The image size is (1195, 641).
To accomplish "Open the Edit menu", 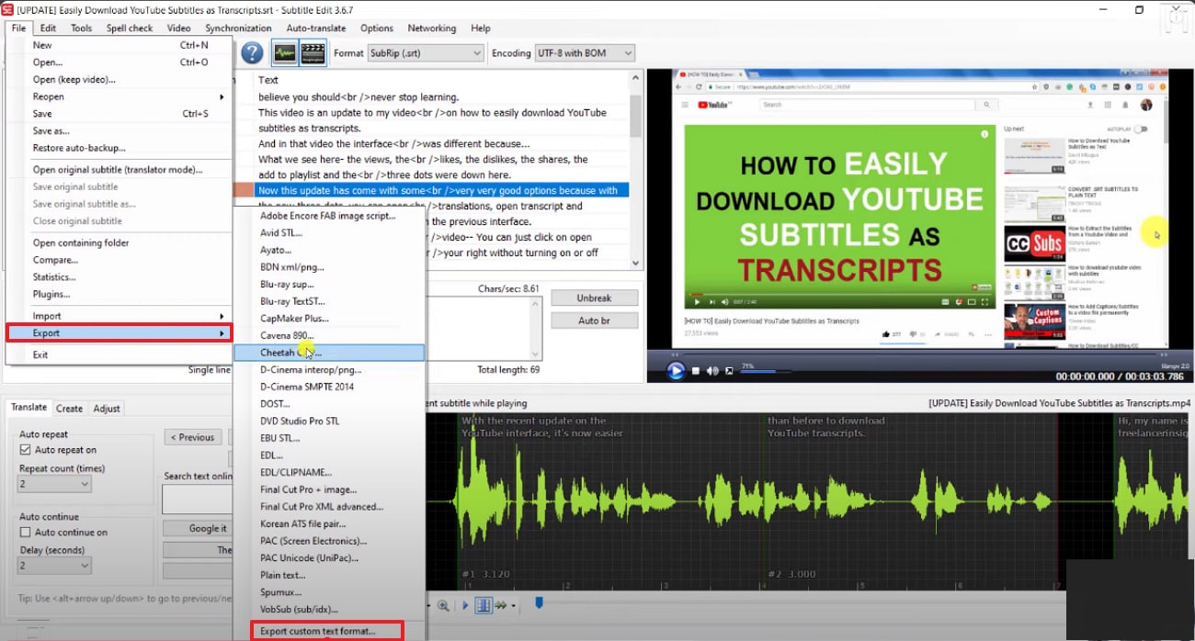I will (48, 28).
